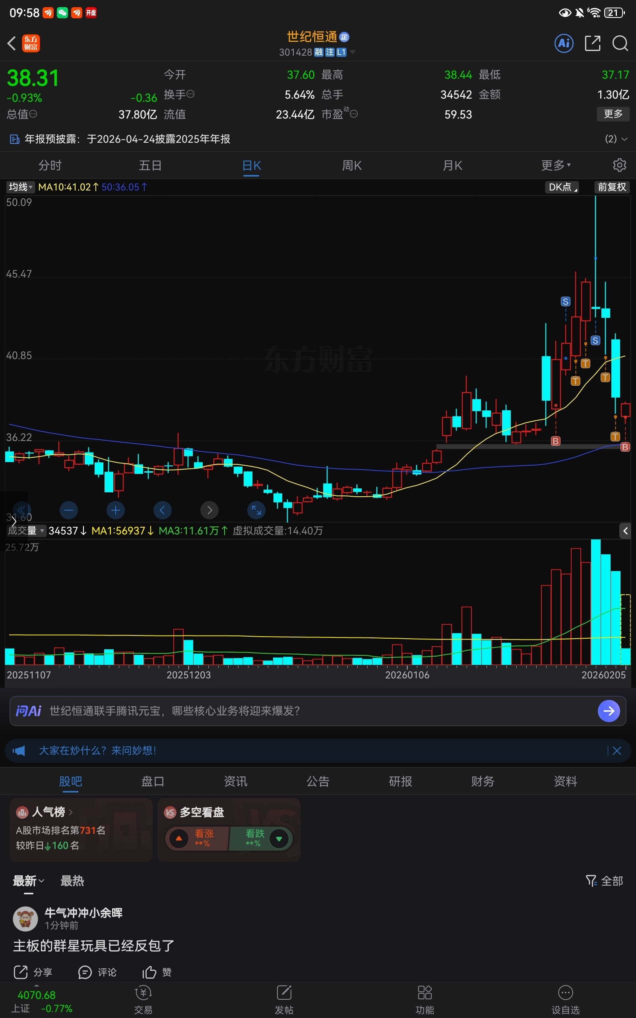Switch to 分时 chart tab
Viewport: 636px width, 1018px height.
pyautogui.click(x=50, y=165)
